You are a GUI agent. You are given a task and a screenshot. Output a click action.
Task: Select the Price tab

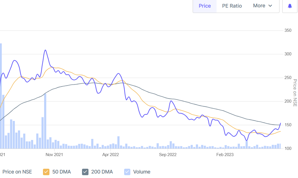[205, 6]
